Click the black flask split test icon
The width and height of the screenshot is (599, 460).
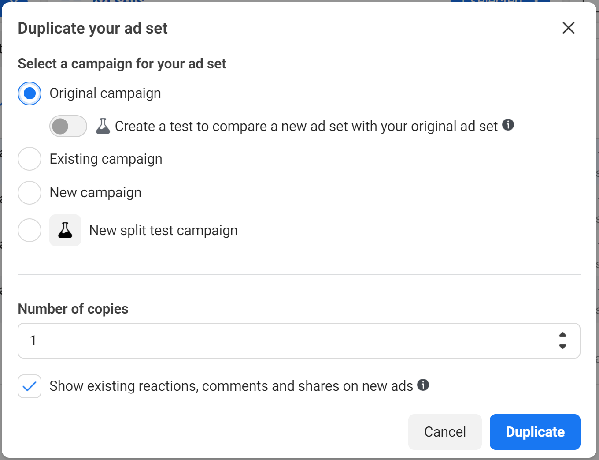coord(65,230)
